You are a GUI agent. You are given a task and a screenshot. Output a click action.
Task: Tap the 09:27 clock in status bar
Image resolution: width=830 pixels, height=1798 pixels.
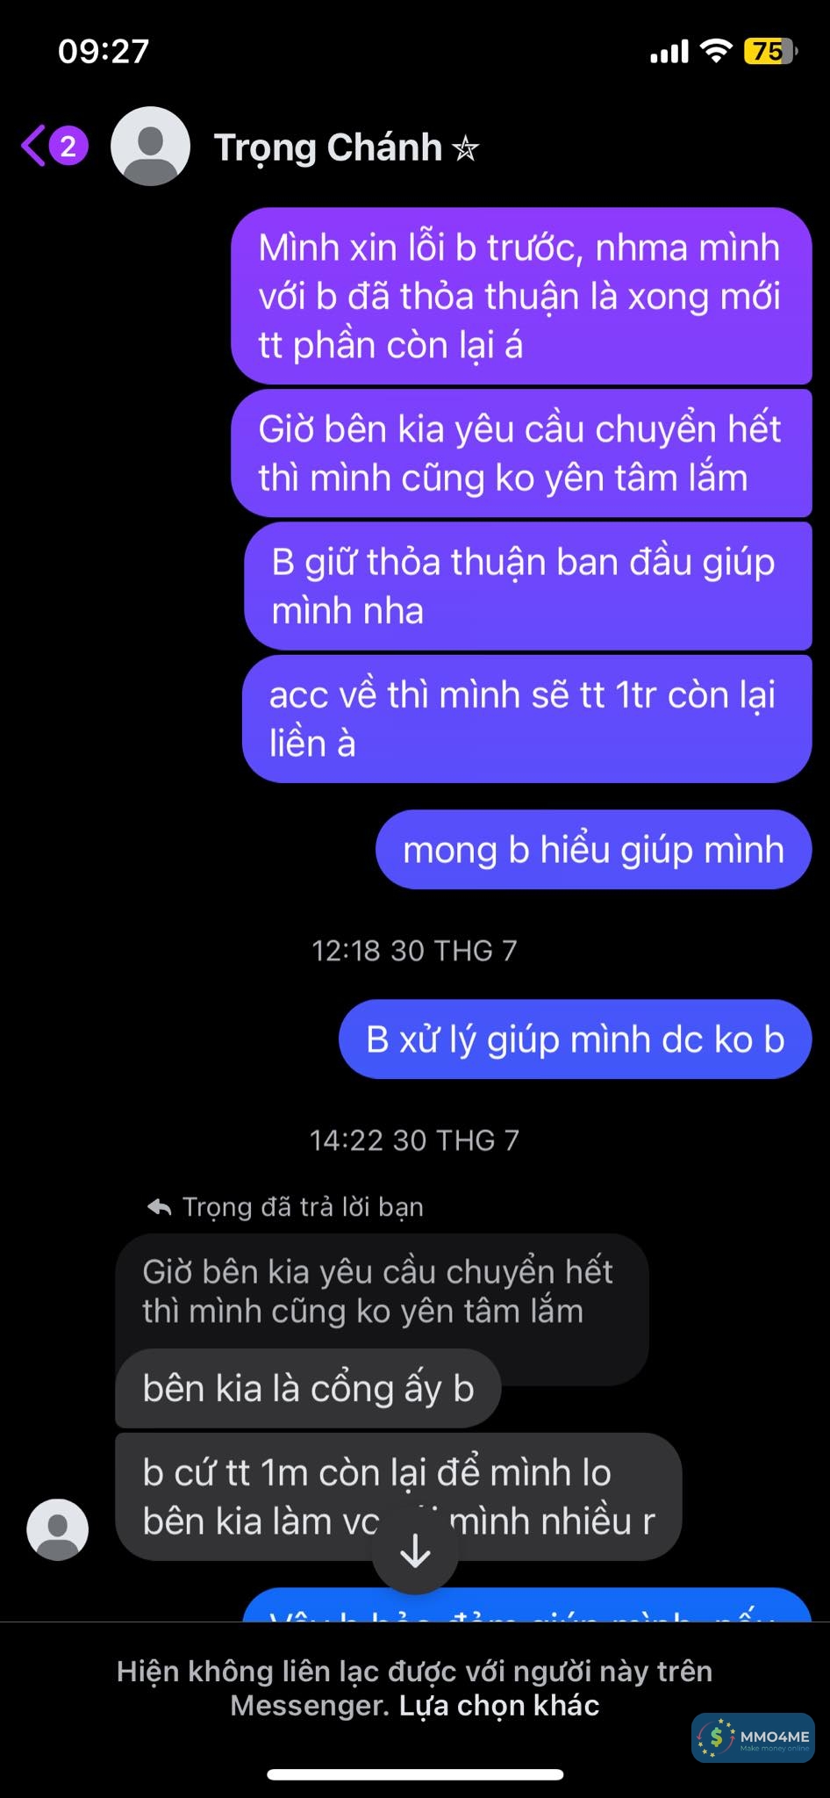click(x=104, y=51)
